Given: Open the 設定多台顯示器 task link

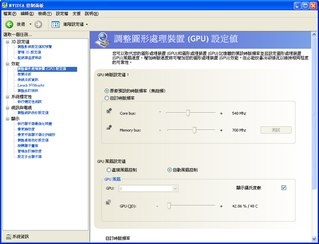Looking at the screenshot, I should pyautogui.click(x=29, y=157).
